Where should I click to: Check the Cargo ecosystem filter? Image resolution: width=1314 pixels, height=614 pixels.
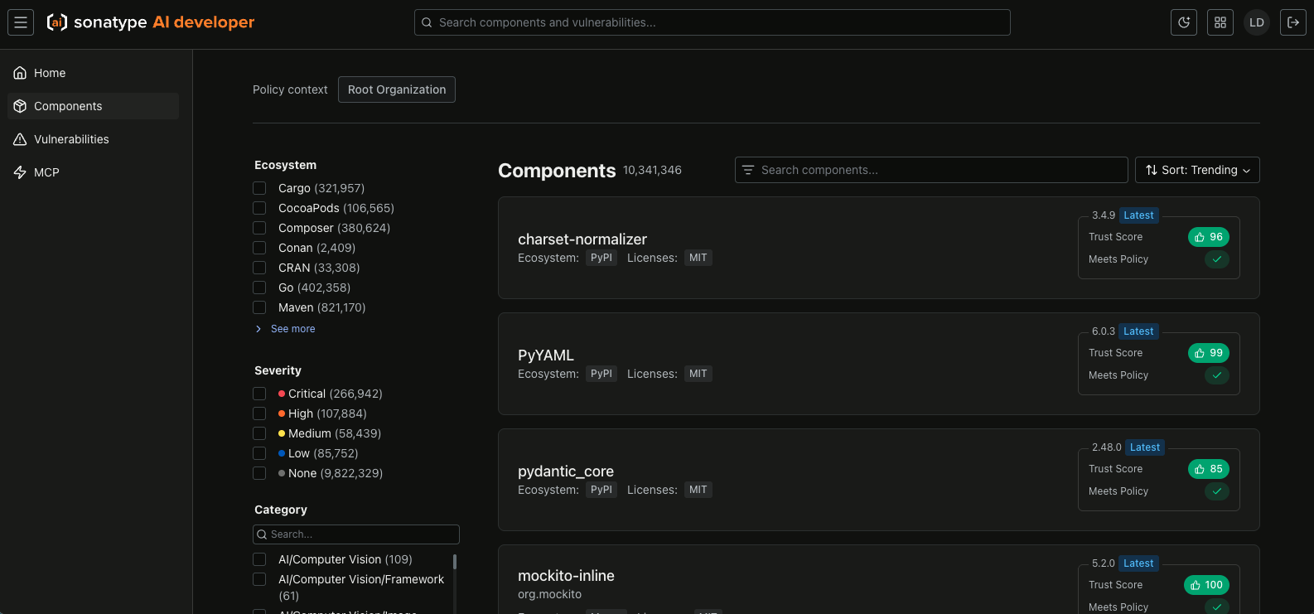point(259,188)
